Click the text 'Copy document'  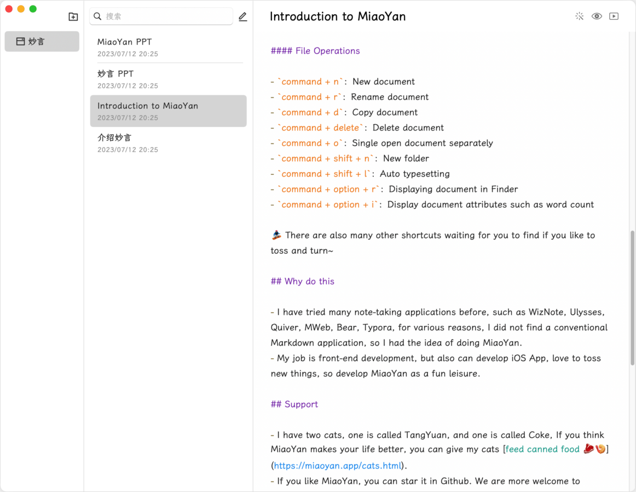pos(385,112)
